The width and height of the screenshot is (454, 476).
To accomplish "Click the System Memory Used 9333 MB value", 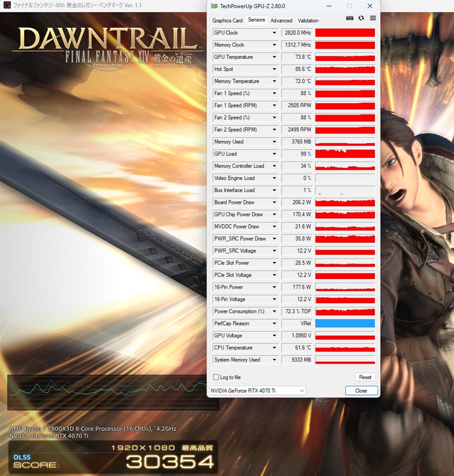I will 297,360.
